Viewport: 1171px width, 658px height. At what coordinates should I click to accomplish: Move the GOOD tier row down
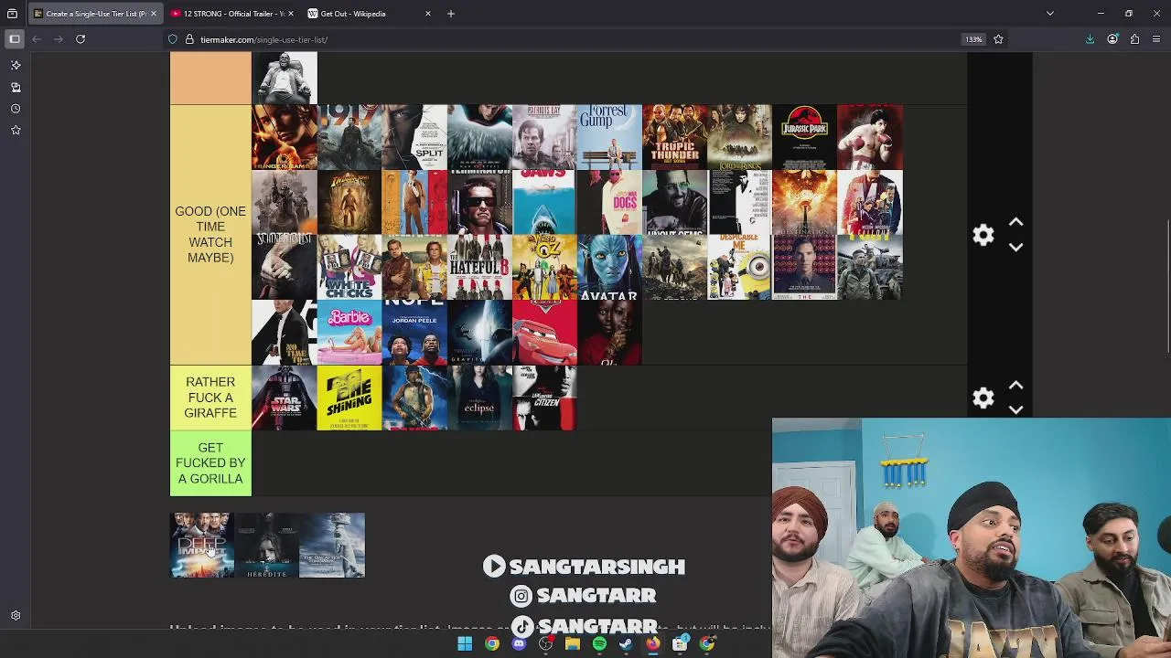[x=1015, y=247]
